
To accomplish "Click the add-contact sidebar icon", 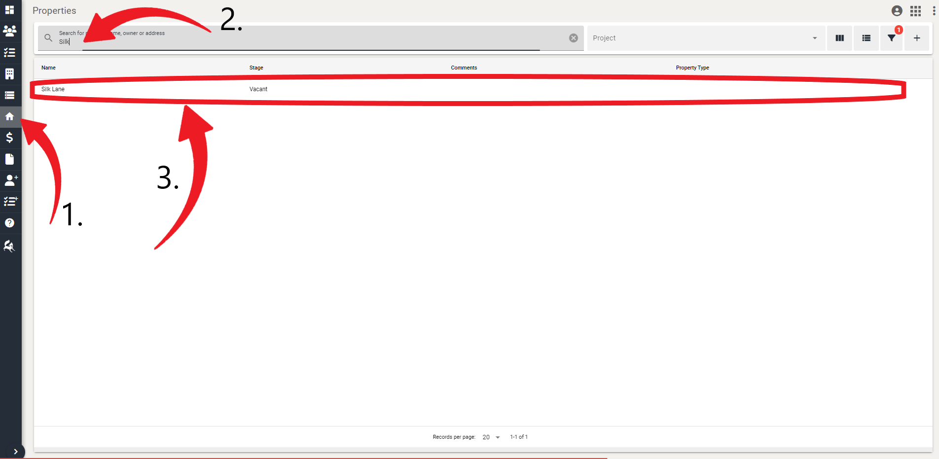I will pyautogui.click(x=10, y=180).
